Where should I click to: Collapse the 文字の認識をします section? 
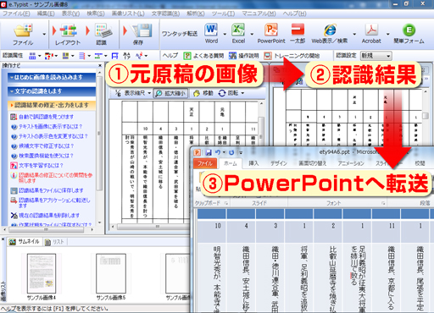[52, 91]
